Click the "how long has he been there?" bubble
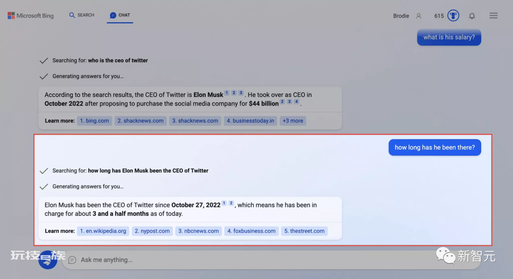This screenshot has height=279, width=513. click(435, 148)
